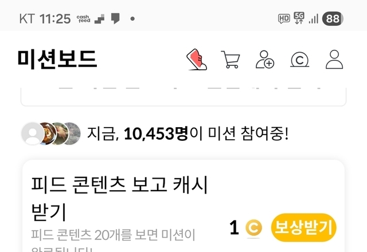Image resolution: width=367 pixels, height=252 pixels.
Task: Tap the message notification icon in status bar
Action: pos(115,18)
